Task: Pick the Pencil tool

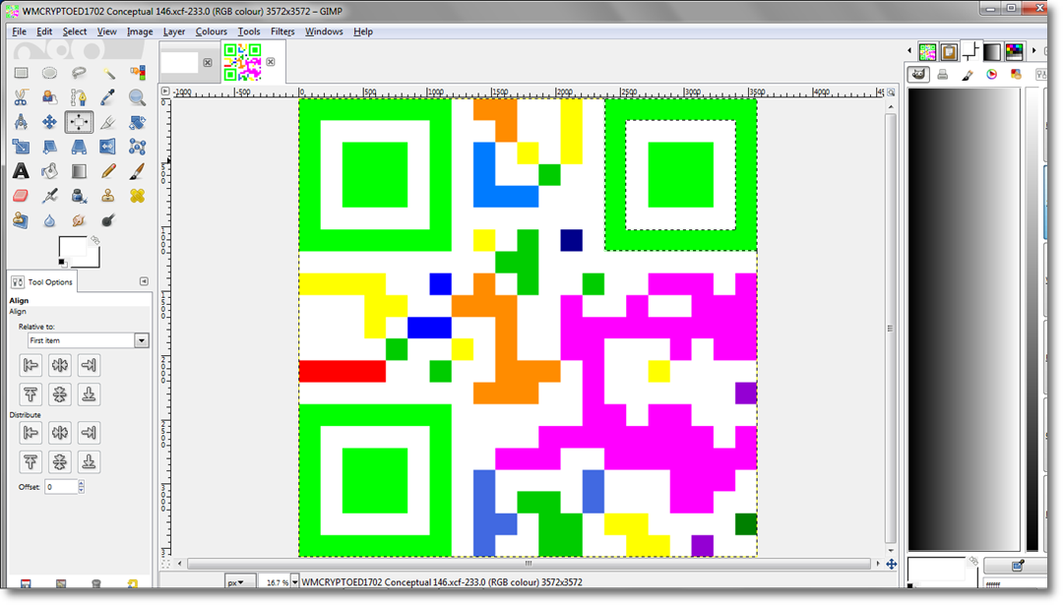Action: click(108, 171)
